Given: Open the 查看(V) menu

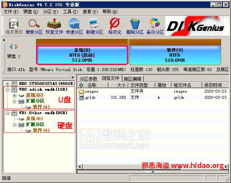Looking at the screenshot, I should click(90, 12).
